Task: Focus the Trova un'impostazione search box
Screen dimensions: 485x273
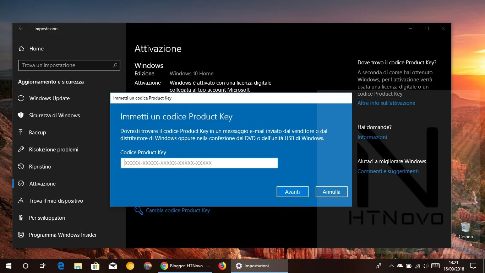Action: (x=69, y=65)
